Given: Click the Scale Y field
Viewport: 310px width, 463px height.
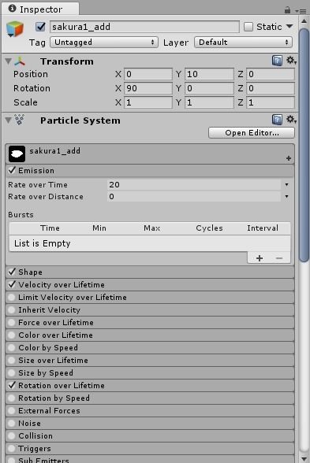Looking at the screenshot, I should click(x=209, y=102).
